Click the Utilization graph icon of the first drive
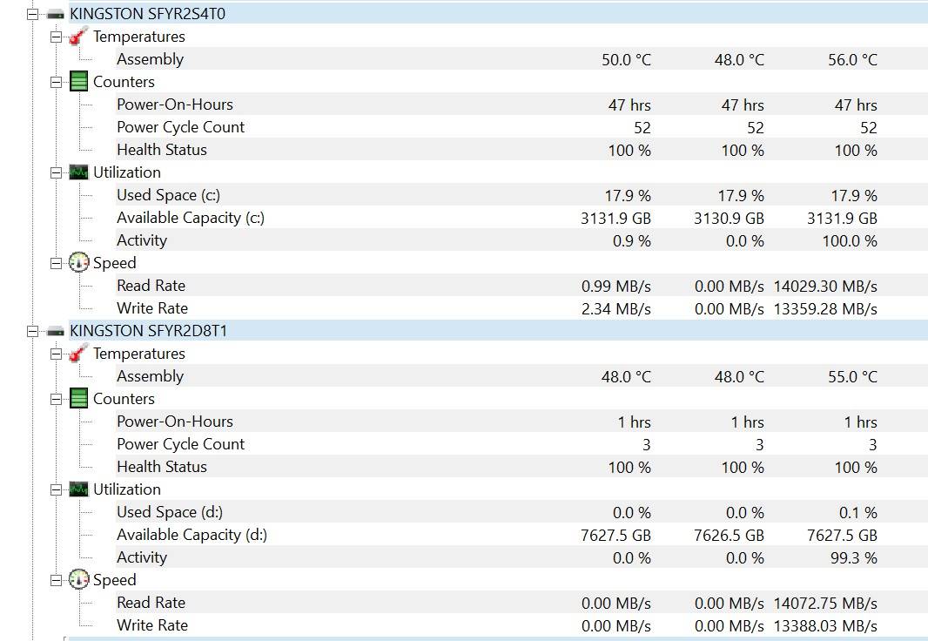 point(78,172)
